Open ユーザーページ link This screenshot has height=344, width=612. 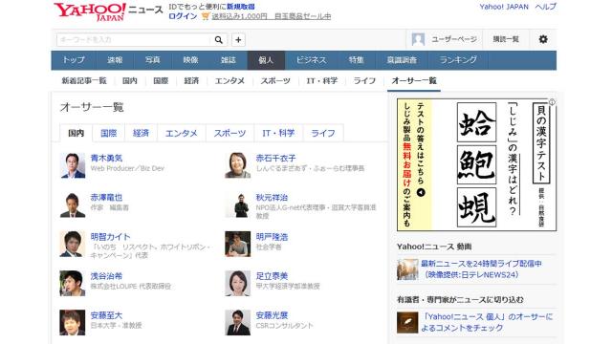(454, 39)
